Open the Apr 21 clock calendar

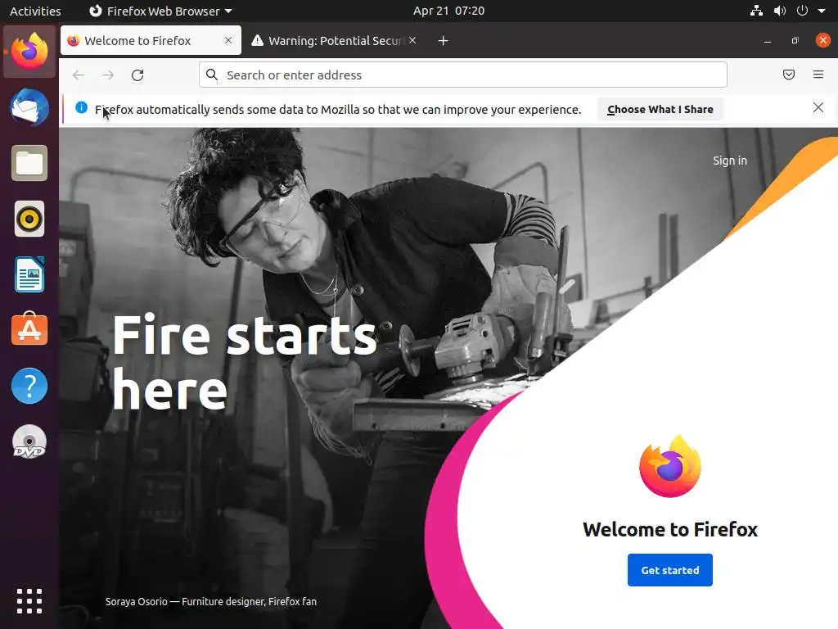449,11
